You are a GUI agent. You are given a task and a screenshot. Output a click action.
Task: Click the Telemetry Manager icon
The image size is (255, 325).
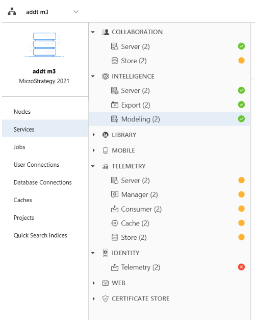tap(115, 194)
